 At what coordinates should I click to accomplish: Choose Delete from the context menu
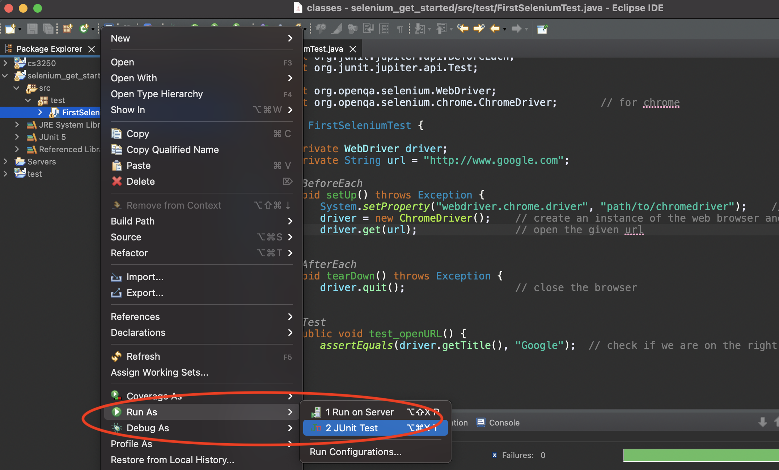point(202,181)
